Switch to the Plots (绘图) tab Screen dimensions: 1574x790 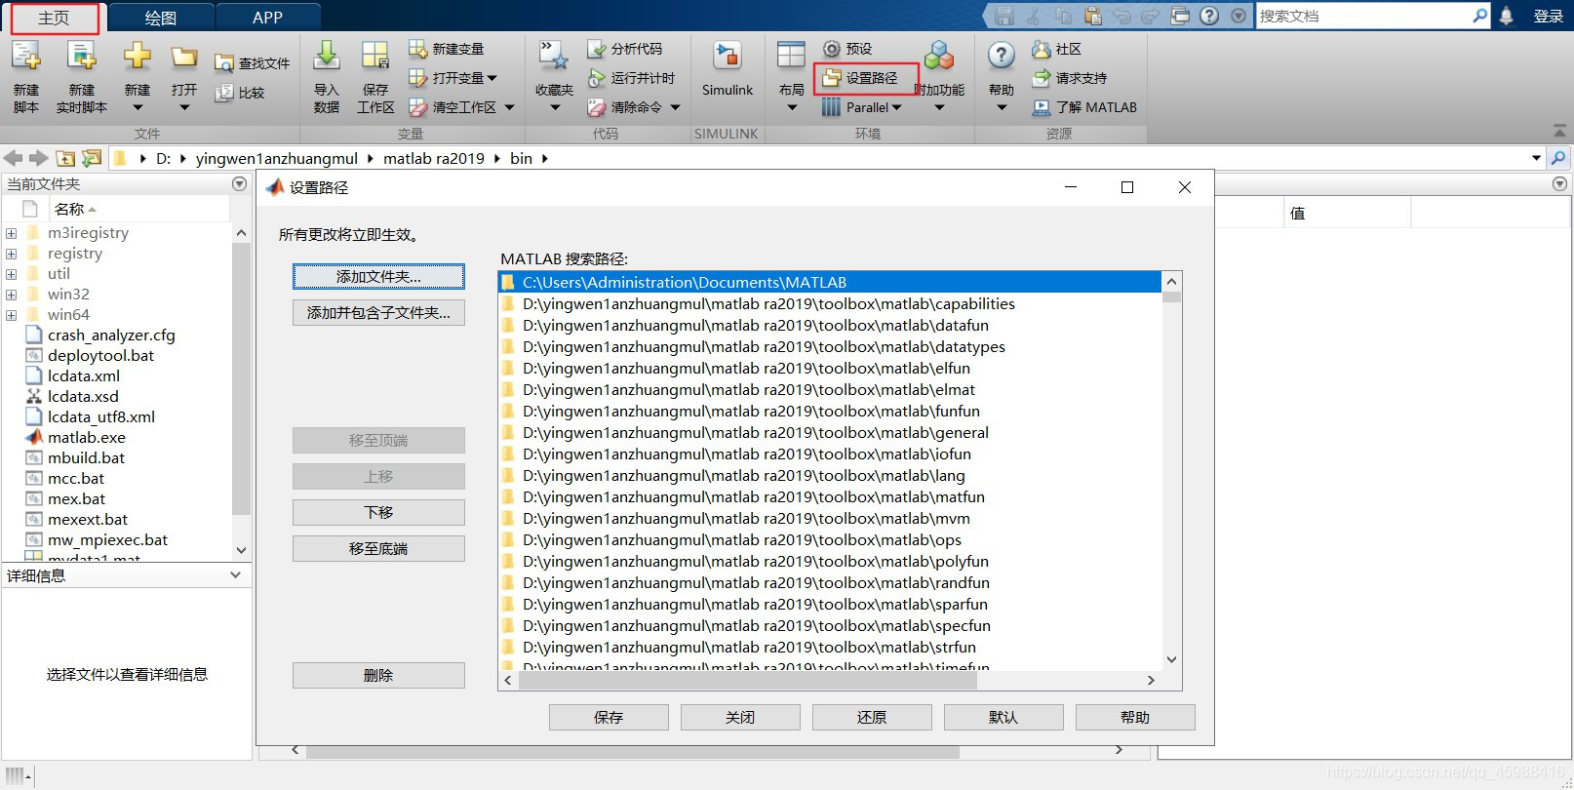click(160, 18)
